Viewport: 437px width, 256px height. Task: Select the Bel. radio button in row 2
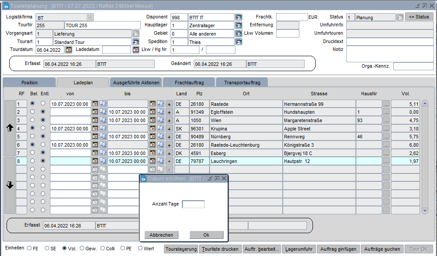[x=32, y=112]
